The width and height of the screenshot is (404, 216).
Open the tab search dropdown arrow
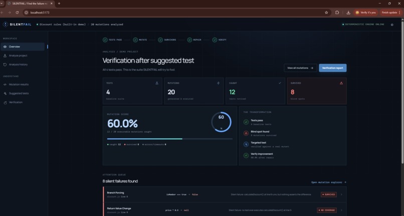click(x=2, y=4)
